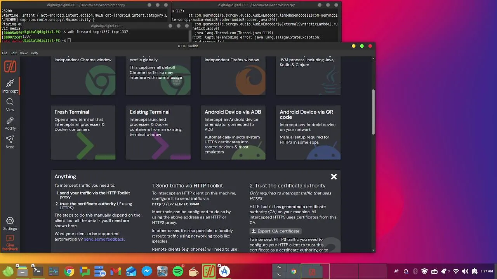
Task: Click the Bluetooth tray icon
Action: coord(415,271)
